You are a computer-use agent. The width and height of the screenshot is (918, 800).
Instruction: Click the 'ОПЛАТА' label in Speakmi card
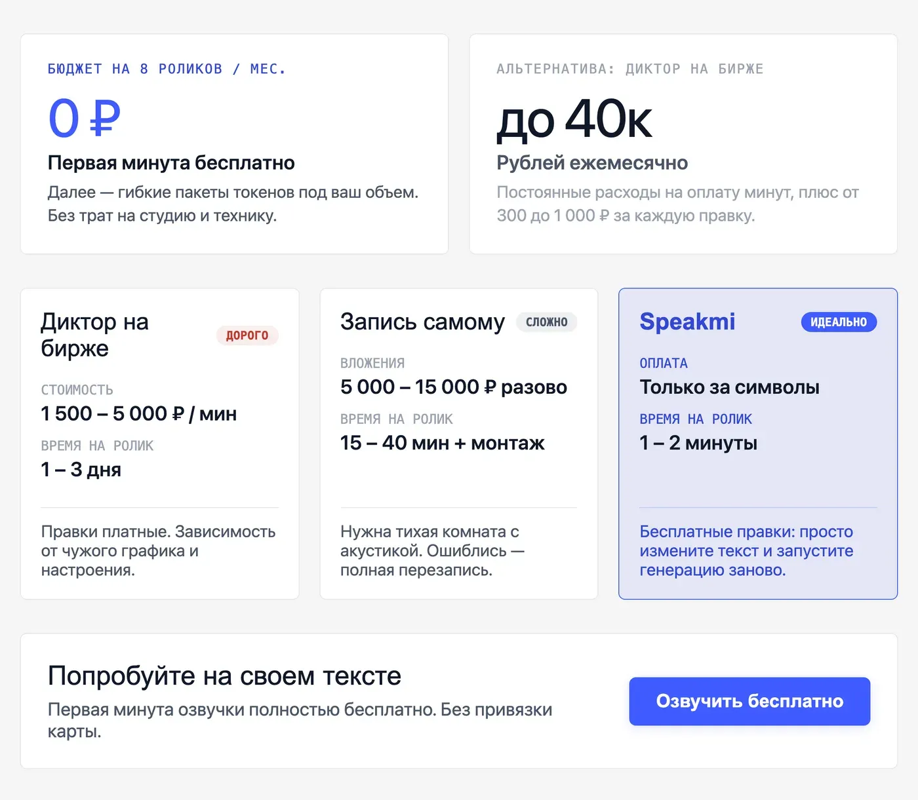[x=664, y=363]
